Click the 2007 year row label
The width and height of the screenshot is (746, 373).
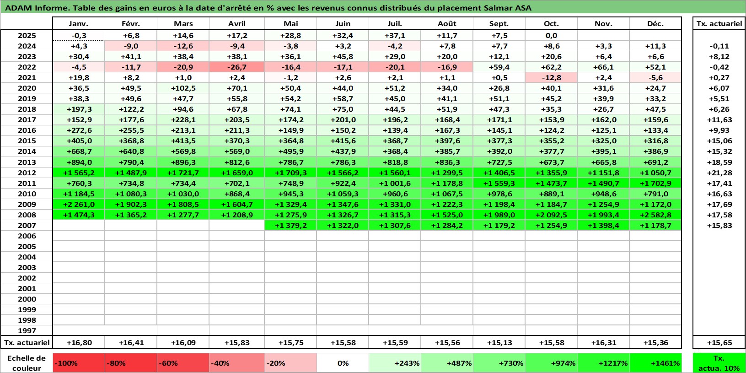(27, 226)
